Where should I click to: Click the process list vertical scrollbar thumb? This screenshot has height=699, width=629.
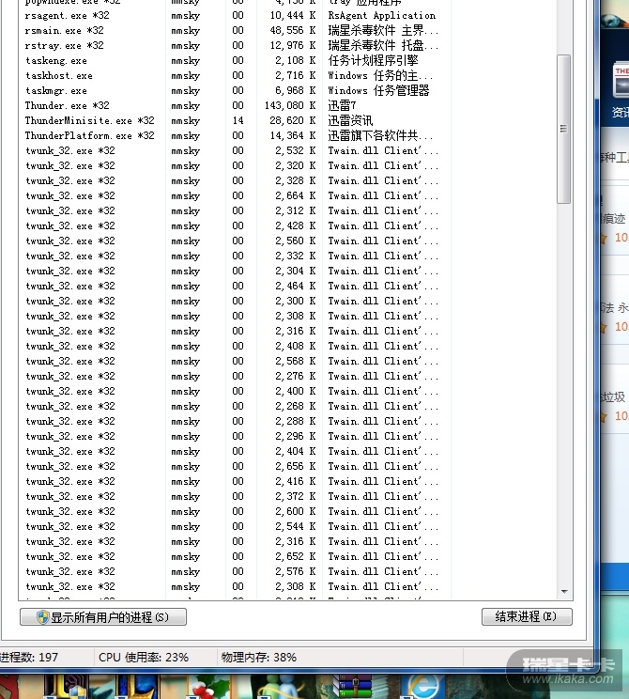[x=563, y=129]
